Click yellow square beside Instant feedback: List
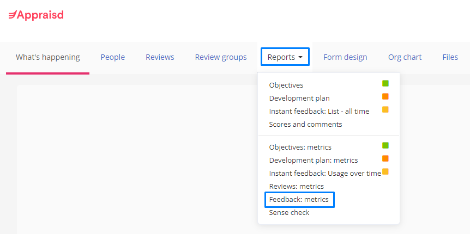The width and height of the screenshot is (470, 234). 385,109
